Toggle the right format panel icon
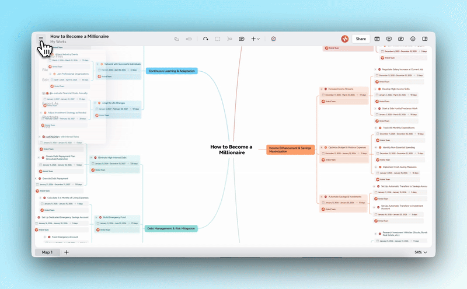467x289 pixels. 424,39
